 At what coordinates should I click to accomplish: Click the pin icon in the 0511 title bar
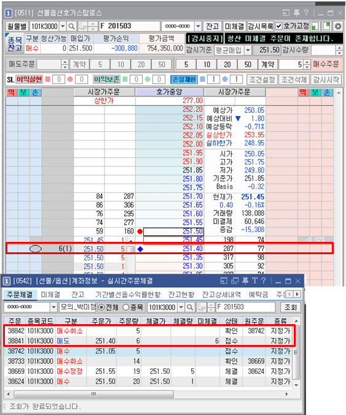296,13
